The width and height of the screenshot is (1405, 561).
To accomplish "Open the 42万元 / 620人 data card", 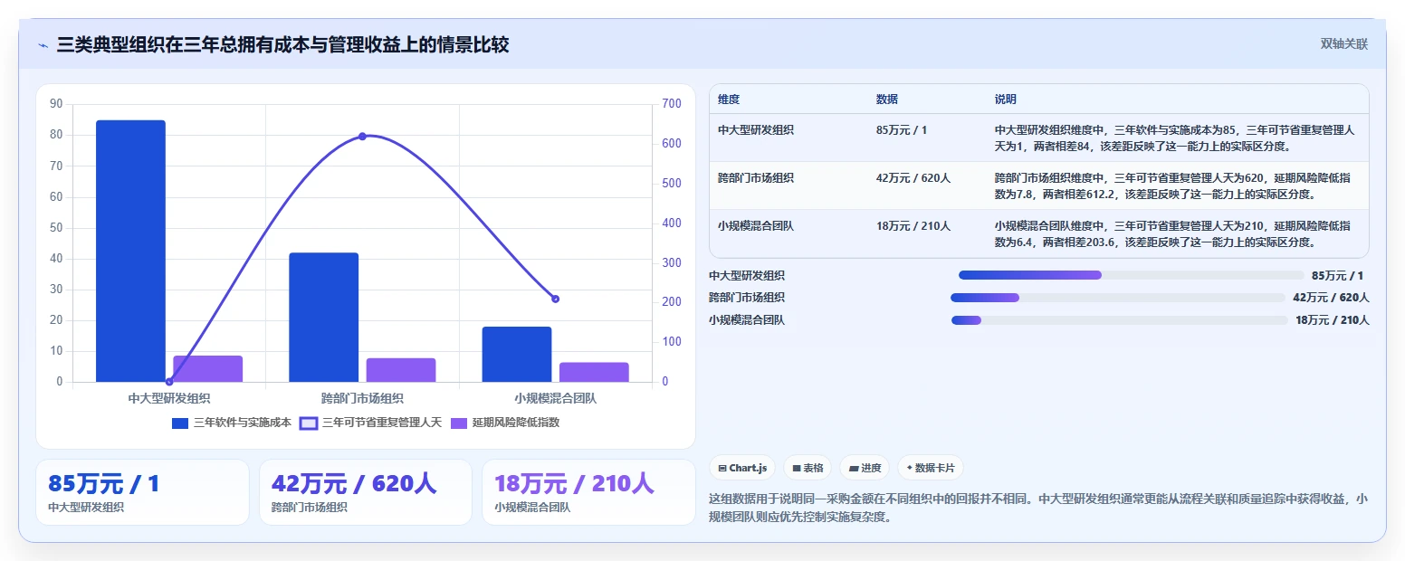I will coord(366,492).
